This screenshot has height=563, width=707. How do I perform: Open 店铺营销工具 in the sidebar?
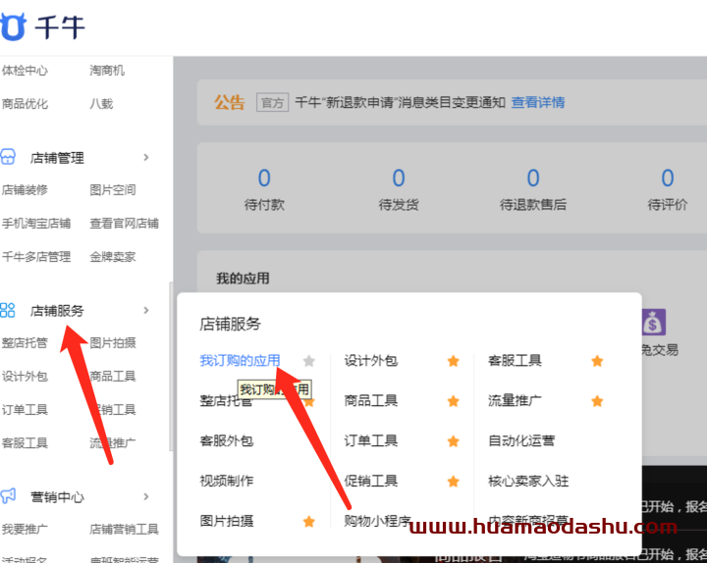pyautogui.click(x=124, y=529)
